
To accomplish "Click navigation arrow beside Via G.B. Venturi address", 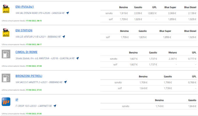I will pos(64,37).
